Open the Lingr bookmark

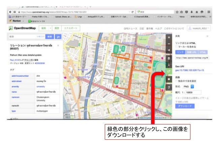(79, 17)
